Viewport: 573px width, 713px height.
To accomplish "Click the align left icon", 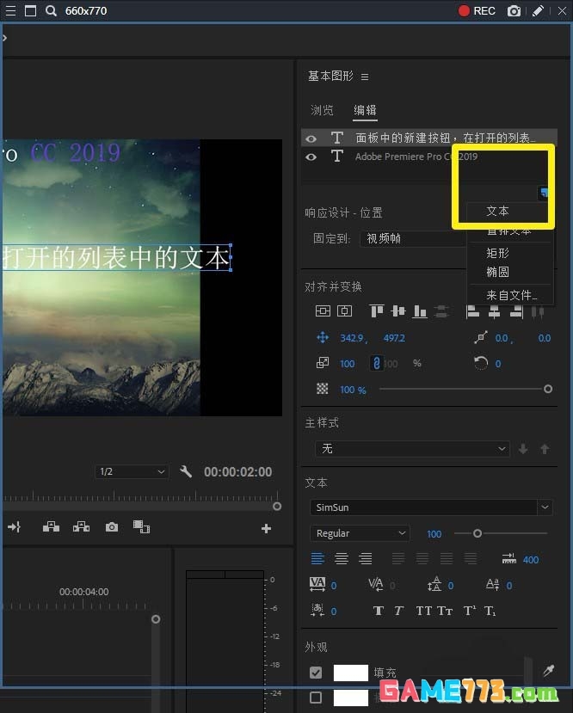I will pyautogui.click(x=472, y=311).
